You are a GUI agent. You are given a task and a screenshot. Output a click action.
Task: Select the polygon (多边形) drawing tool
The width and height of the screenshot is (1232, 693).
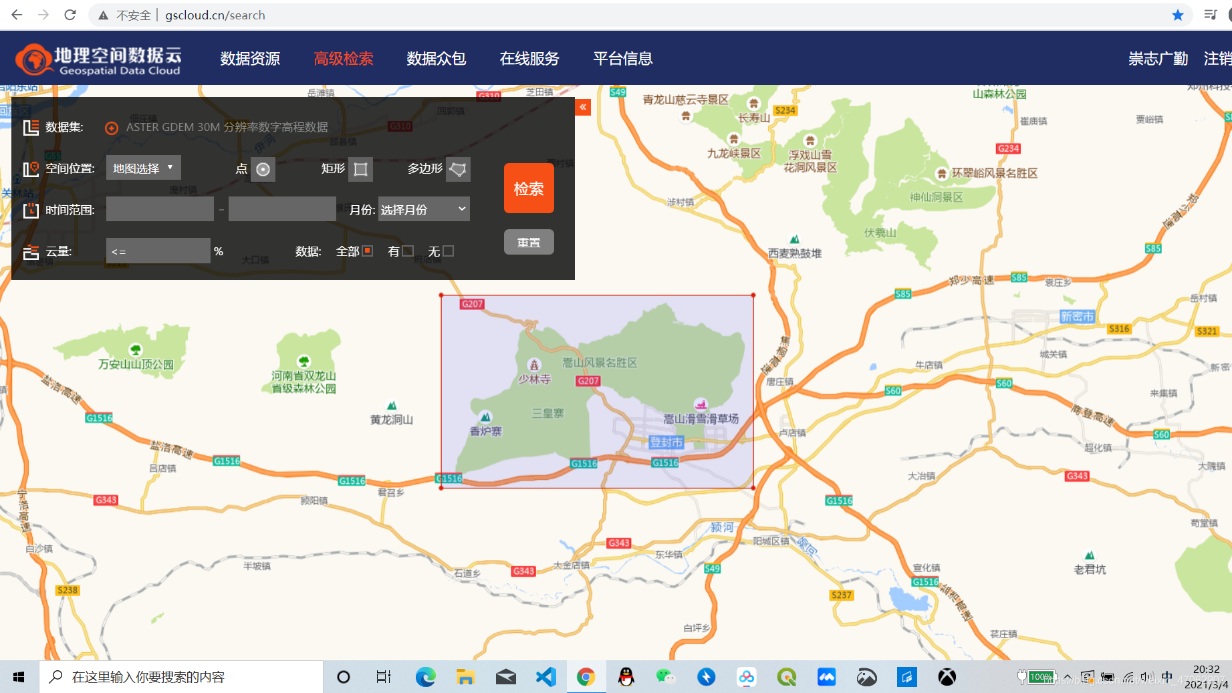(458, 169)
